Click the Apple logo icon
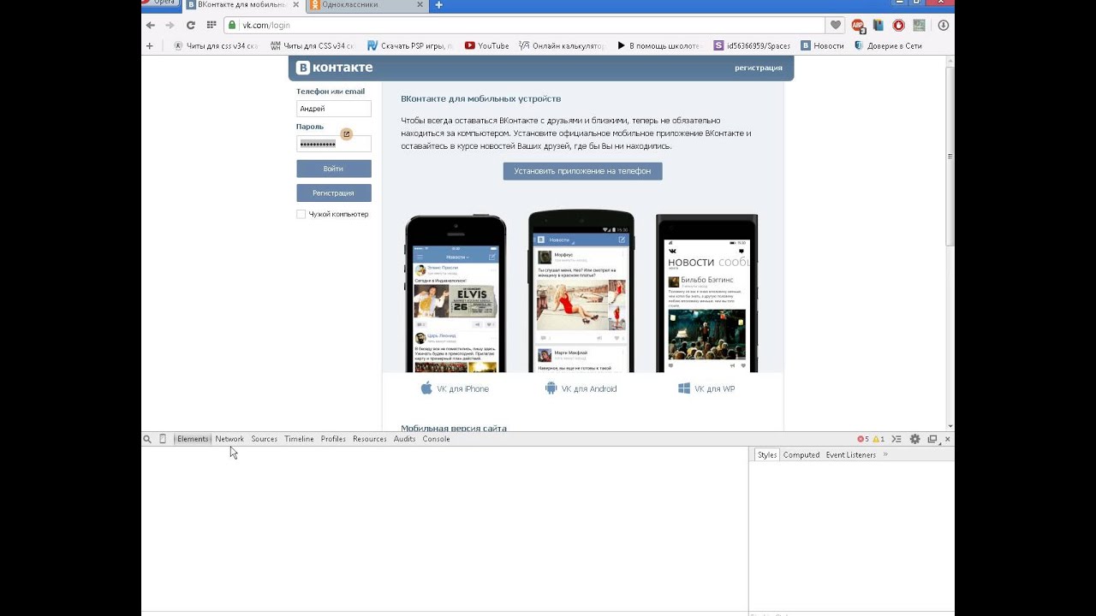 click(426, 388)
